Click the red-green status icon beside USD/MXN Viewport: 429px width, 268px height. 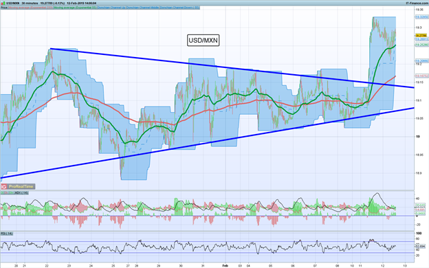pyautogui.click(x=3, y=3)
